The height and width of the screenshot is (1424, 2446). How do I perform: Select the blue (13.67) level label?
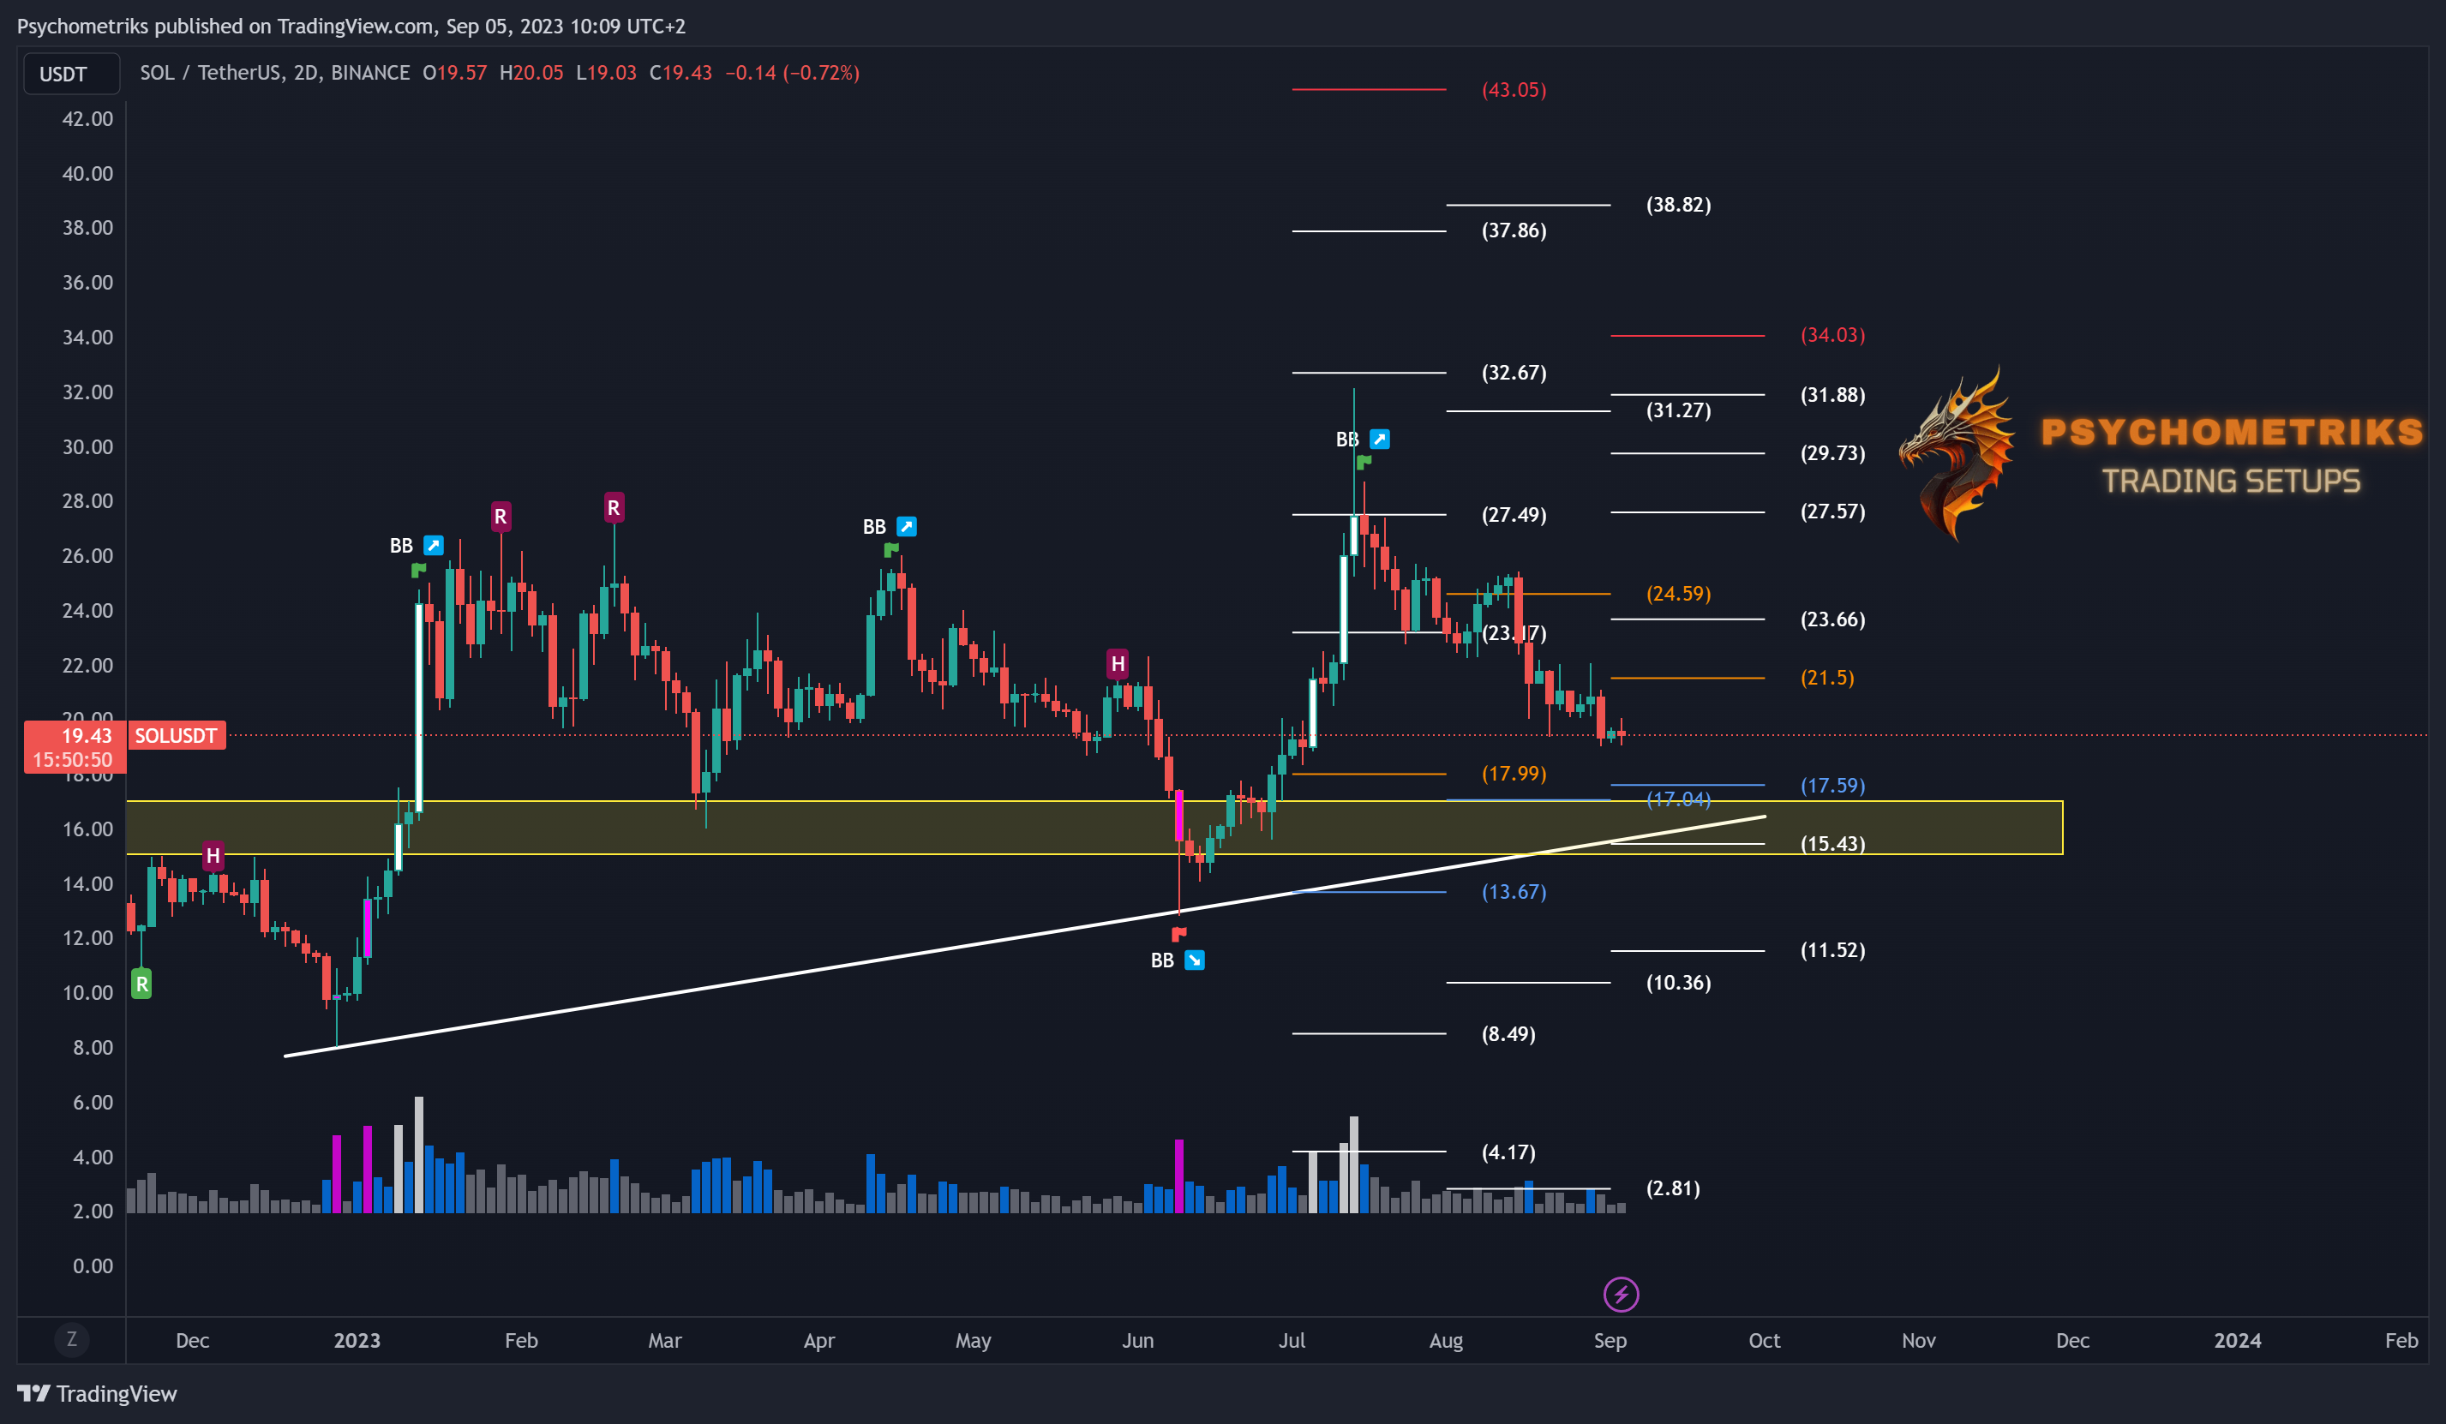[x=1514, y=892]
